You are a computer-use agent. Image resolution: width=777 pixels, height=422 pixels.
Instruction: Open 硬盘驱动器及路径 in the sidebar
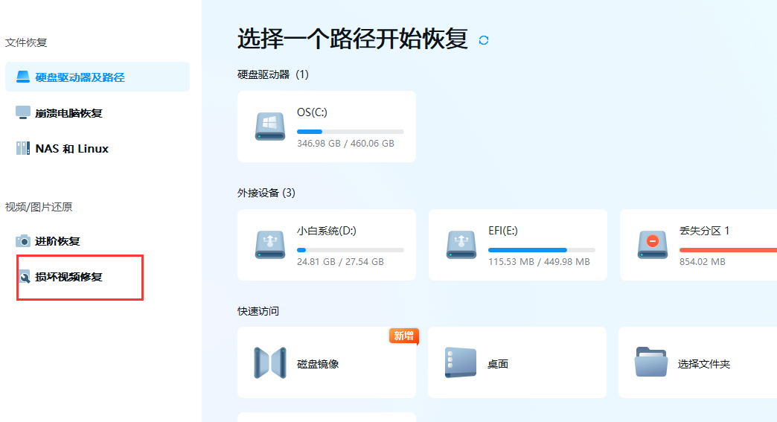click(x=97, y=77)
